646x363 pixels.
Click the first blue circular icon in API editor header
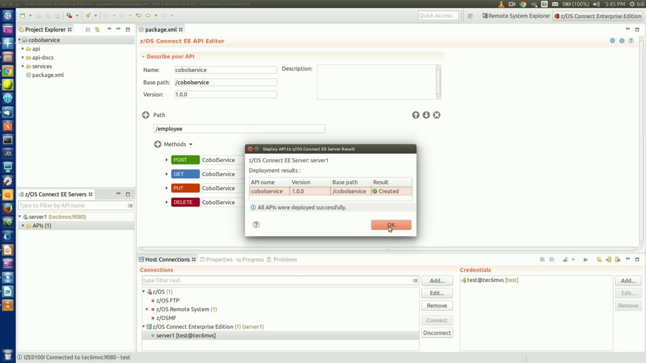pos(612,41)
